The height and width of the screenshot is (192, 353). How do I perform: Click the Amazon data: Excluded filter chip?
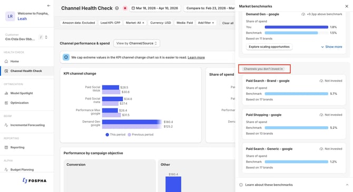click(79, 23)
